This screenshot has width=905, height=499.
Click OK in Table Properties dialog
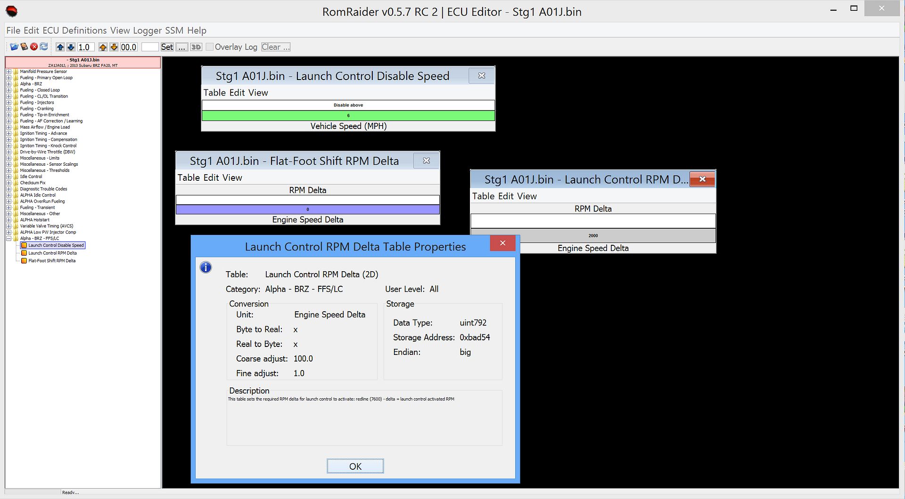(x=355, y=466)
